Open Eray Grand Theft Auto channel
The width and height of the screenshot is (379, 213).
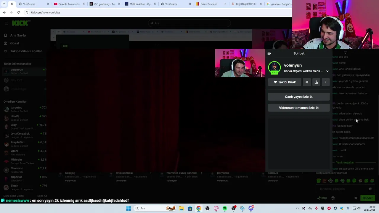[25, 127]
